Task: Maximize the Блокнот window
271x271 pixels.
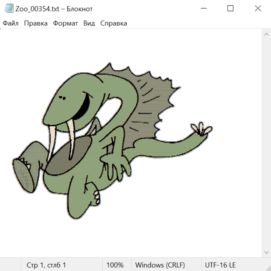Action: coord(230,9)
